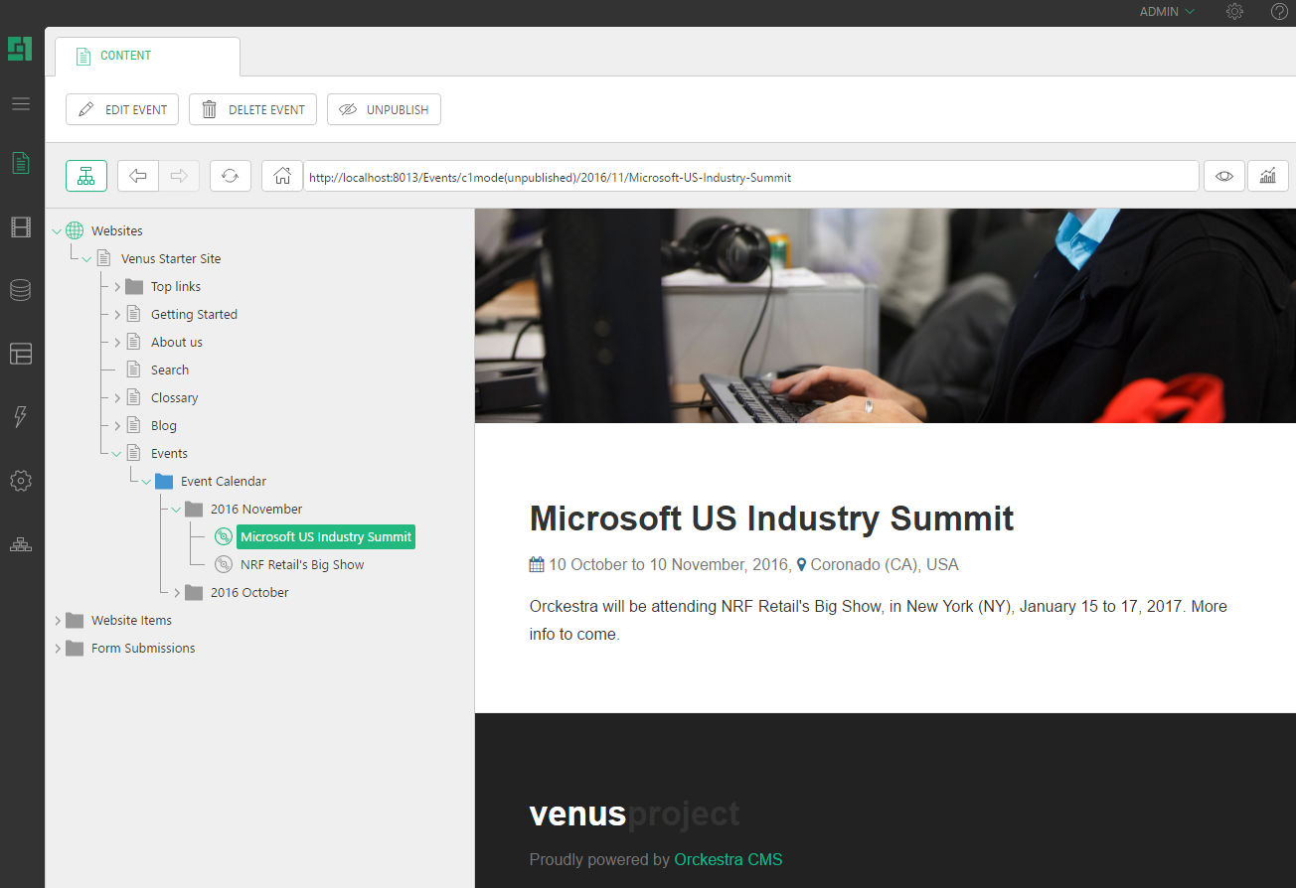The image size is (1296, 888).
Task: Go to home page via house icon
Action: coord(282,176)
